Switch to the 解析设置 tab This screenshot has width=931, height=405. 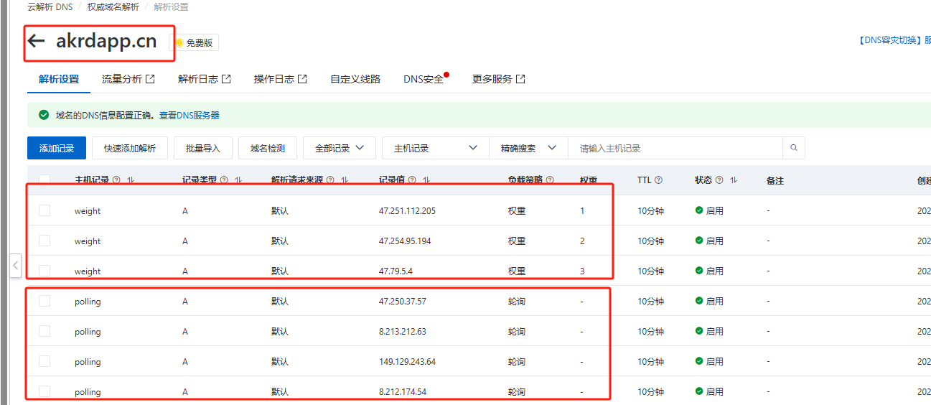59,79
